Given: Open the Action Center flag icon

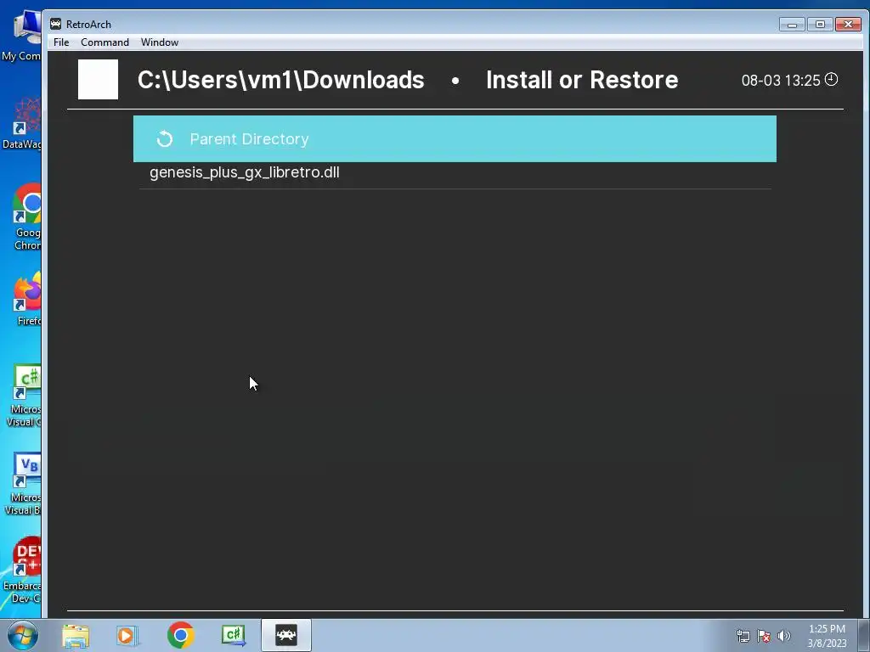Looking at the screenshot, I should click(x=764, y=636).
